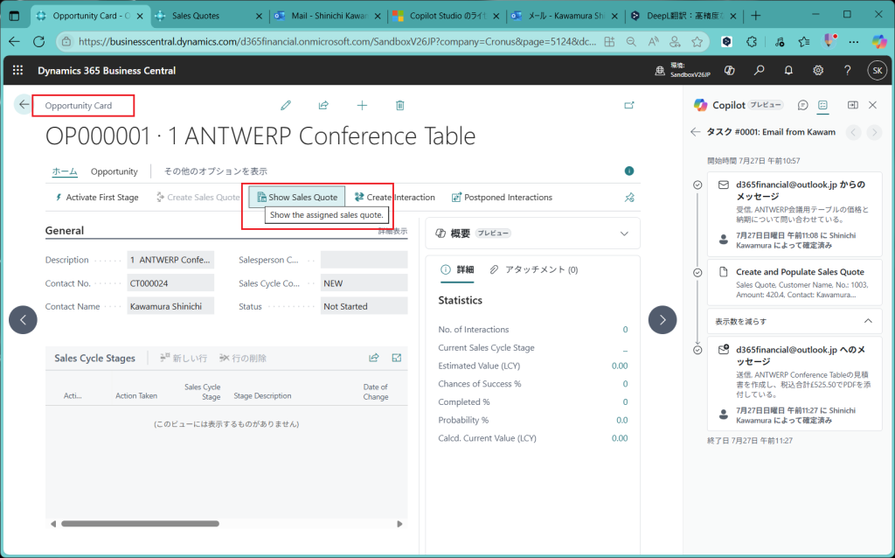This screenshot has width=895, height=558.
Task: Go to the previous record with left arrow
Action: coord(23,320)
